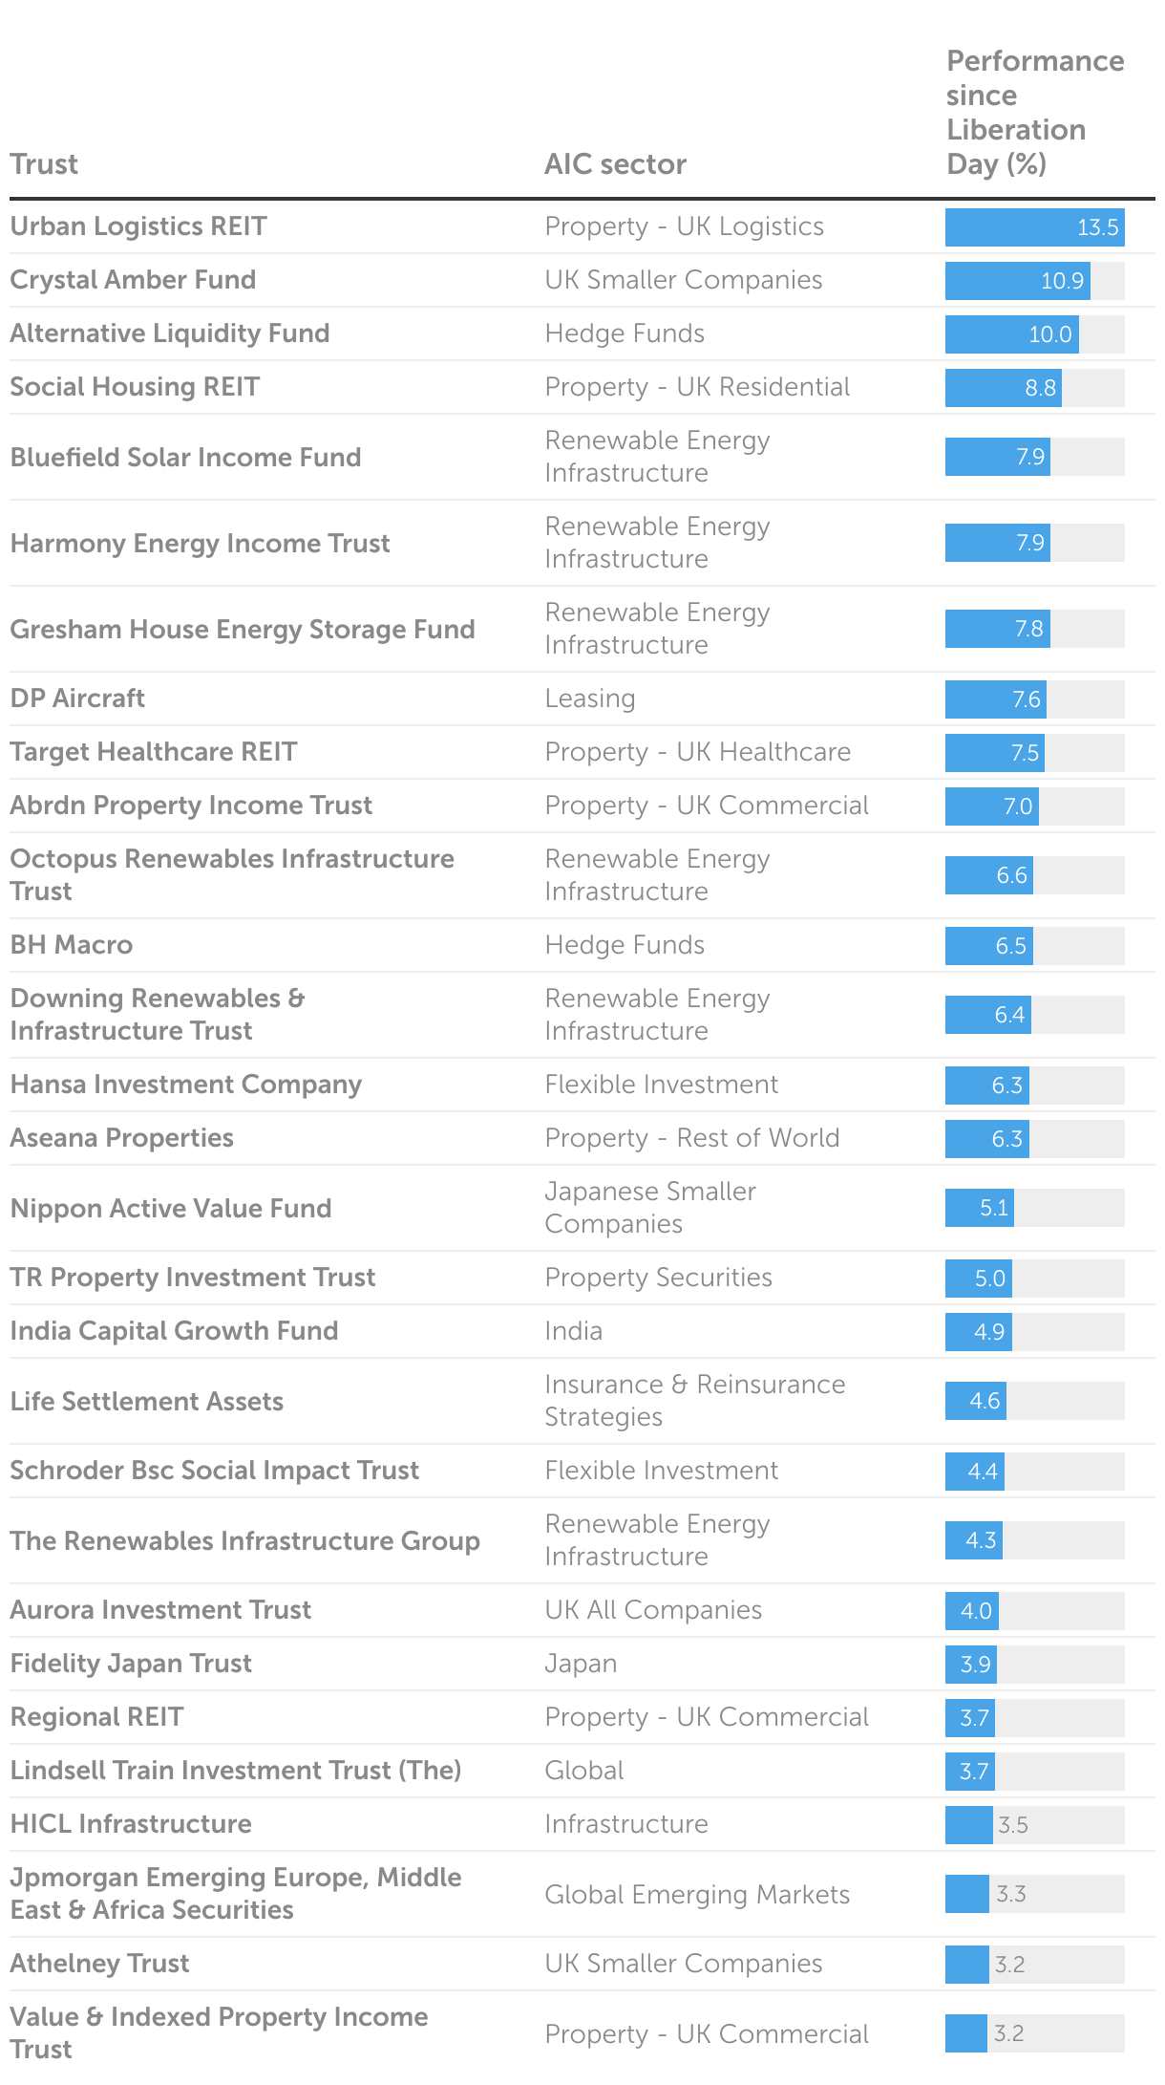
Task: Click HICL Infrastructure 3.5 value bar
Action: pos(969,1825)
